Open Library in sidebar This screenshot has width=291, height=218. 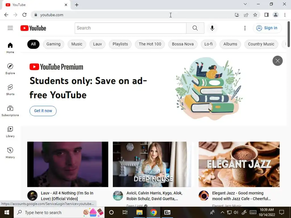click(x=10, y=132)
